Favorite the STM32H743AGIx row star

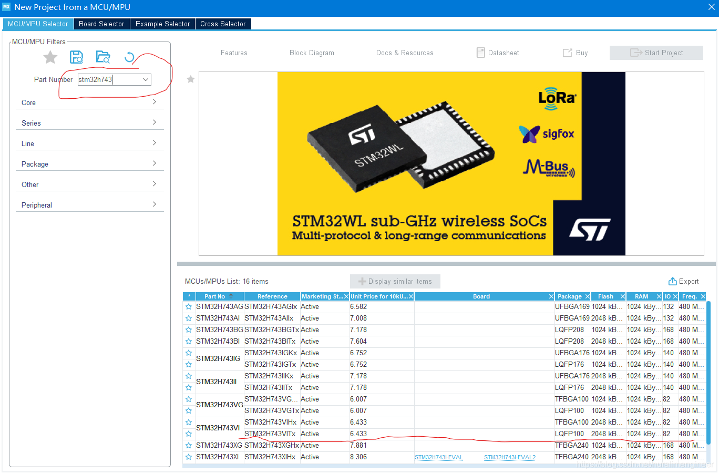coord(189,306)
